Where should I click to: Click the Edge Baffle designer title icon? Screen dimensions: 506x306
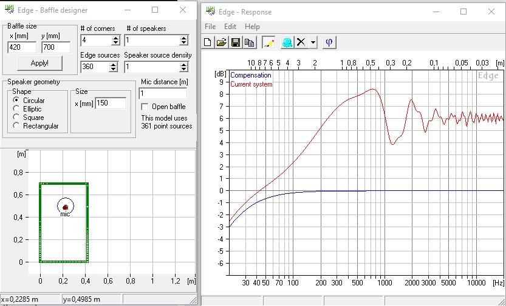[x=10, y=10]
